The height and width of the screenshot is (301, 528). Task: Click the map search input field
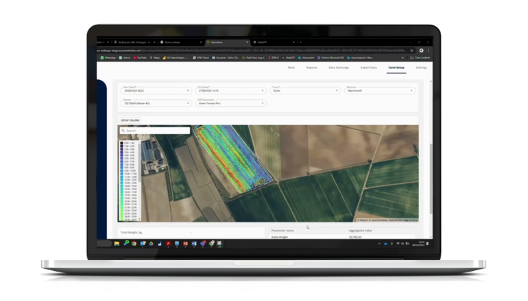(x=157, y=130)
